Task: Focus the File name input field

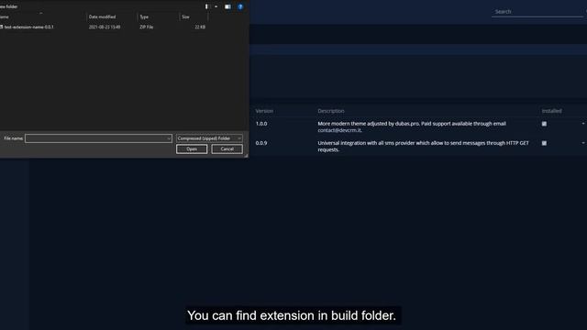Action: point(98,138)
